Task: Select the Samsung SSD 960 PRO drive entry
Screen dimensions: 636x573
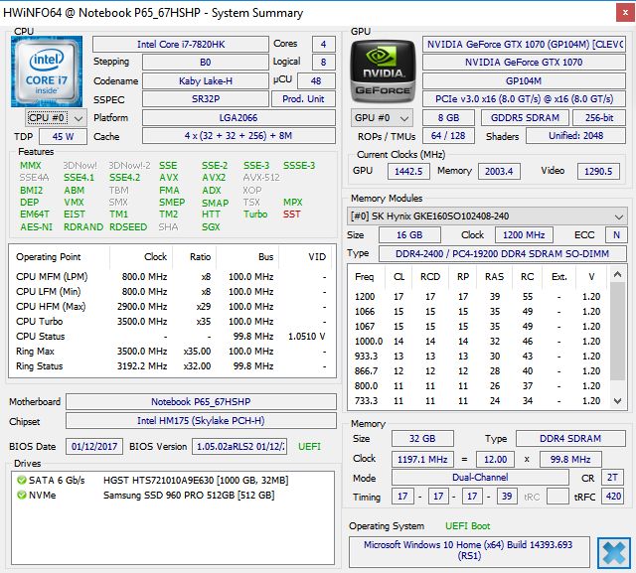Action: (x=188, y=495)
